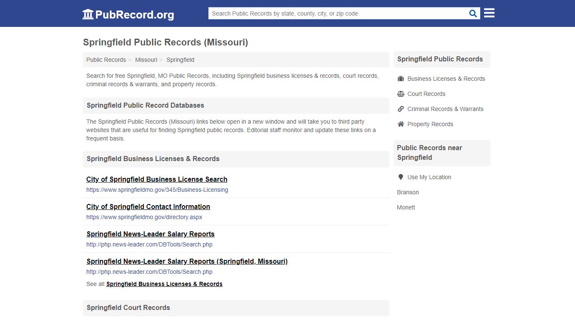Click the chain icon beside Criminal Records
The width and height of the screenshot is (575, 323).
(x=401, y=109)
